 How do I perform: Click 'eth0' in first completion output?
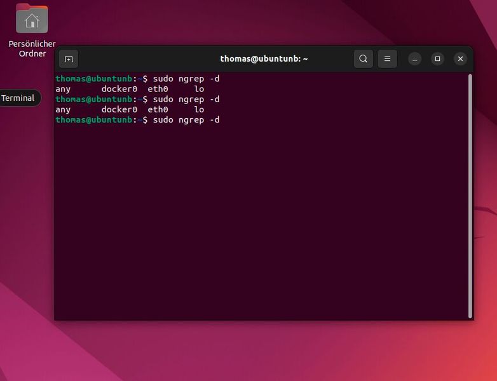click(x=158, y=89)
